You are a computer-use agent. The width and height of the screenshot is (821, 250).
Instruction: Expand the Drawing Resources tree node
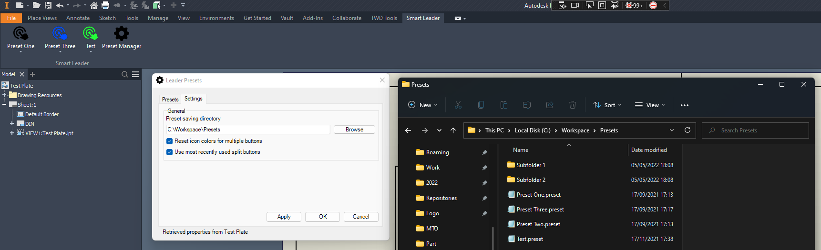pyautogui.click(x=4, y=95)
